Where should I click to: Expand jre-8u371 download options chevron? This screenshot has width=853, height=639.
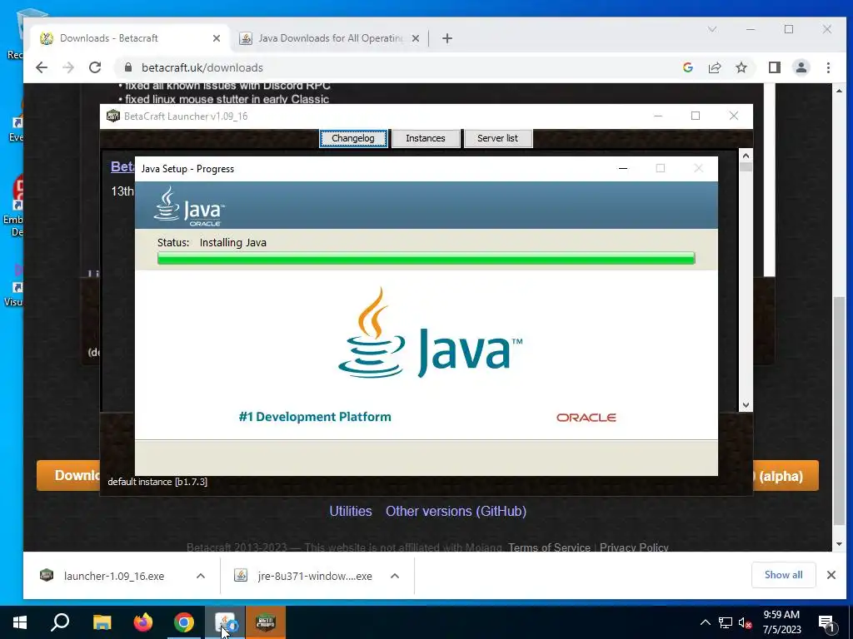pyautogui.click(x=395, y=576)
